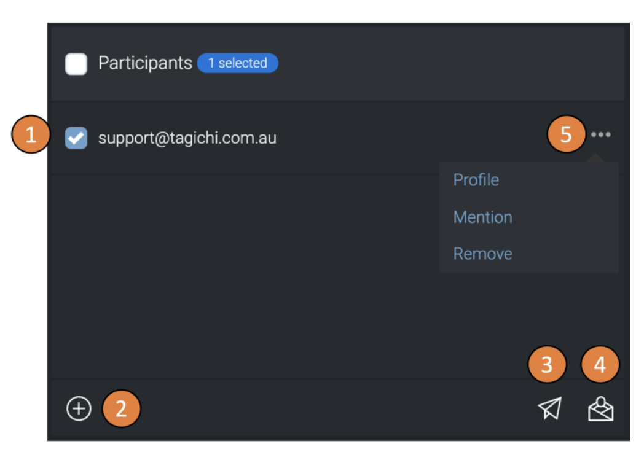Click the orange number 4 callout marker
This screenshot has height=452, width=644.
click(599, 365)
